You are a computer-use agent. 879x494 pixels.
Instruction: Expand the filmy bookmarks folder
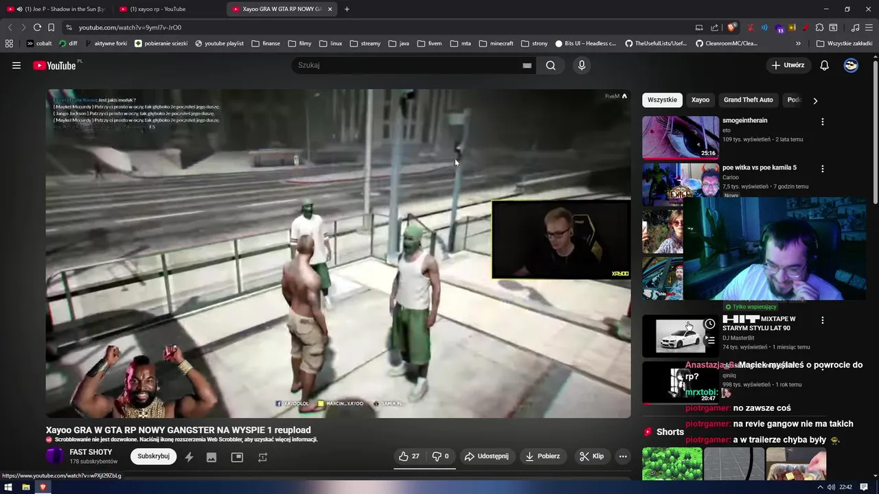(x=299, y=43)
